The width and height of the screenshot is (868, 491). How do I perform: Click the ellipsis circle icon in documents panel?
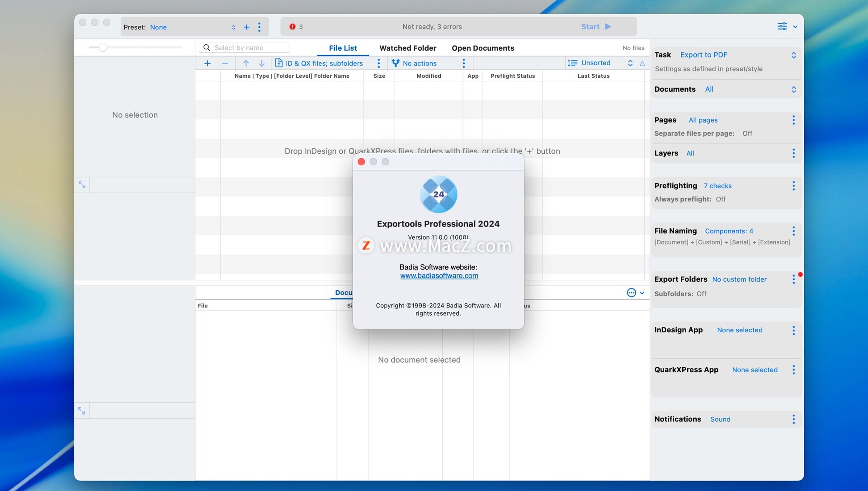(632, 293)
